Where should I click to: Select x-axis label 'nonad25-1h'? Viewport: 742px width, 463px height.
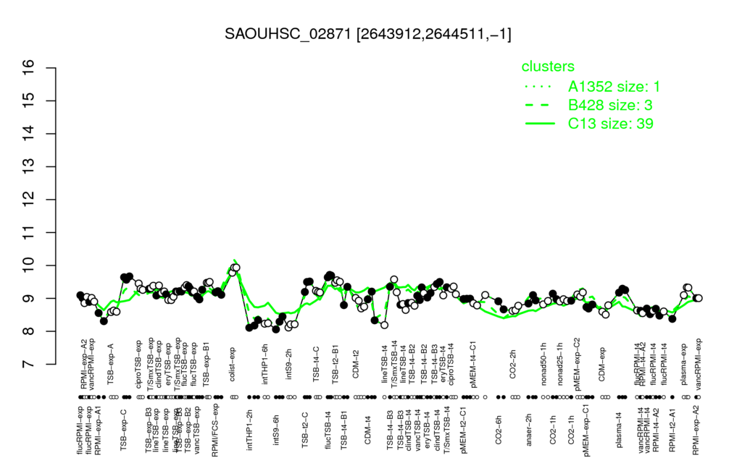pos(560,363)
